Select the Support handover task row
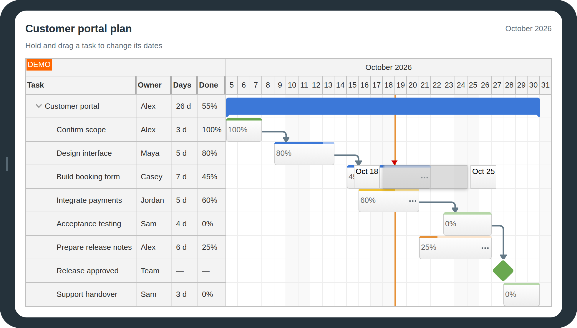Screen dimensions: 577x328 click(126, 294)
